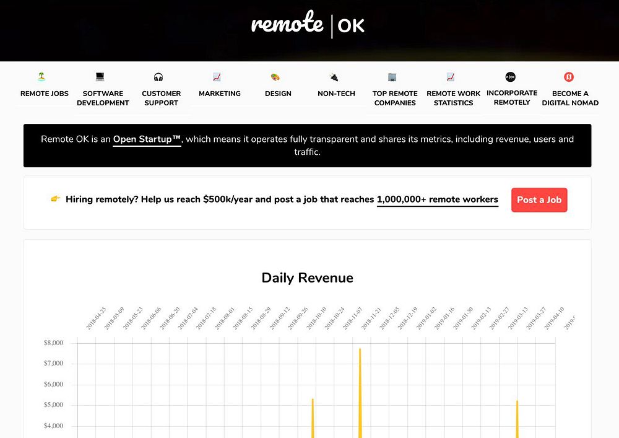The image size is (619, 438).
Task: Click the red Post a Job button
Action: pyautogui.click(x=539, y=200)
